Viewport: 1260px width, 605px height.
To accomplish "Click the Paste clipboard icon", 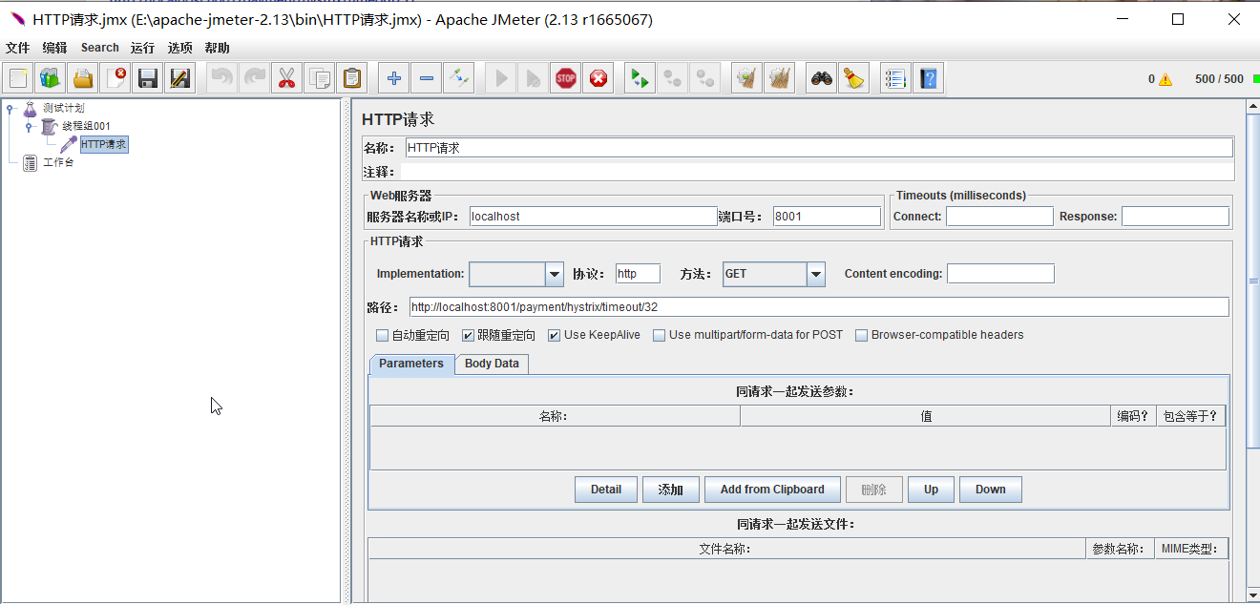I will pos(352,78).
